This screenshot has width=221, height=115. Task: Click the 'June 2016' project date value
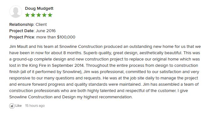[46, 31]
